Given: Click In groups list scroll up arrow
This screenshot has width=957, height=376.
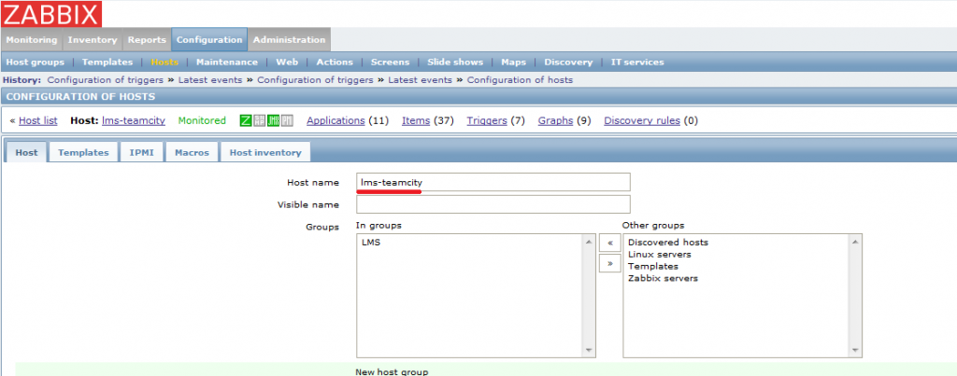Looking at the screenshot, I should pos(589,242).
